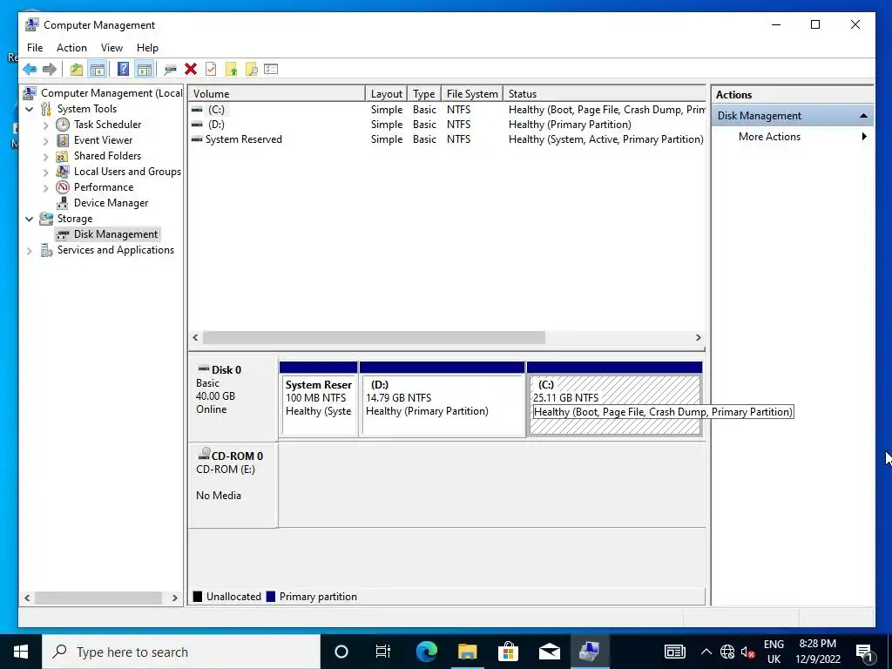
Task: Click the Type here to search box
Action: 181,652
